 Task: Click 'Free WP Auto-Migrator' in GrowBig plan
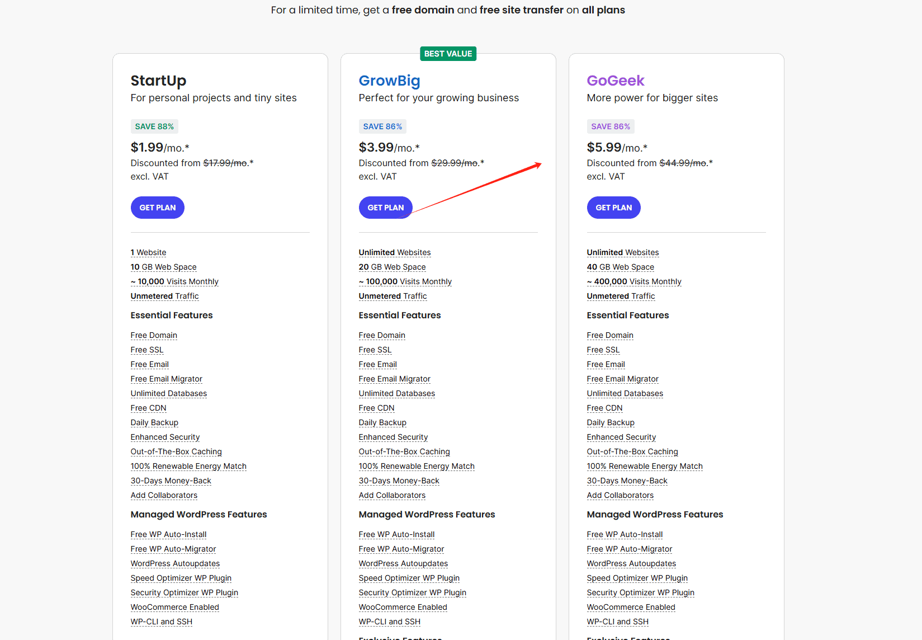[401, 549]
